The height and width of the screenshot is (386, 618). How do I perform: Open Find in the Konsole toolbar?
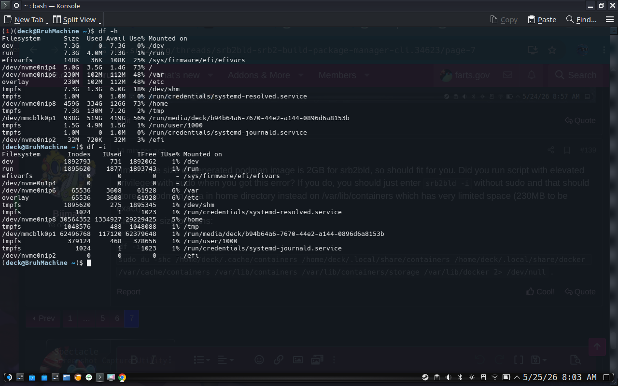tap(581, 20)
